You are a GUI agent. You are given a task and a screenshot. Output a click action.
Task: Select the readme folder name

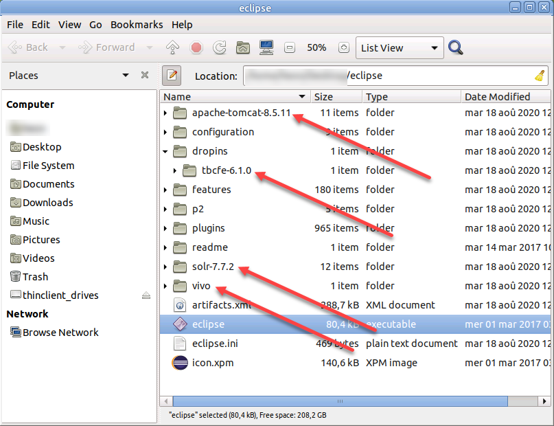[x=210, y=247]
